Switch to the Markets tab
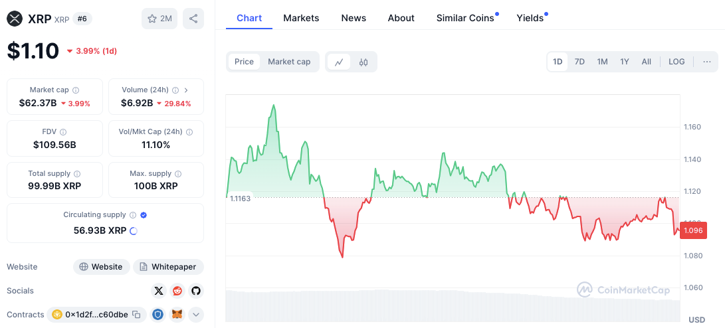 pyautogui.click(x=301, y=18)
